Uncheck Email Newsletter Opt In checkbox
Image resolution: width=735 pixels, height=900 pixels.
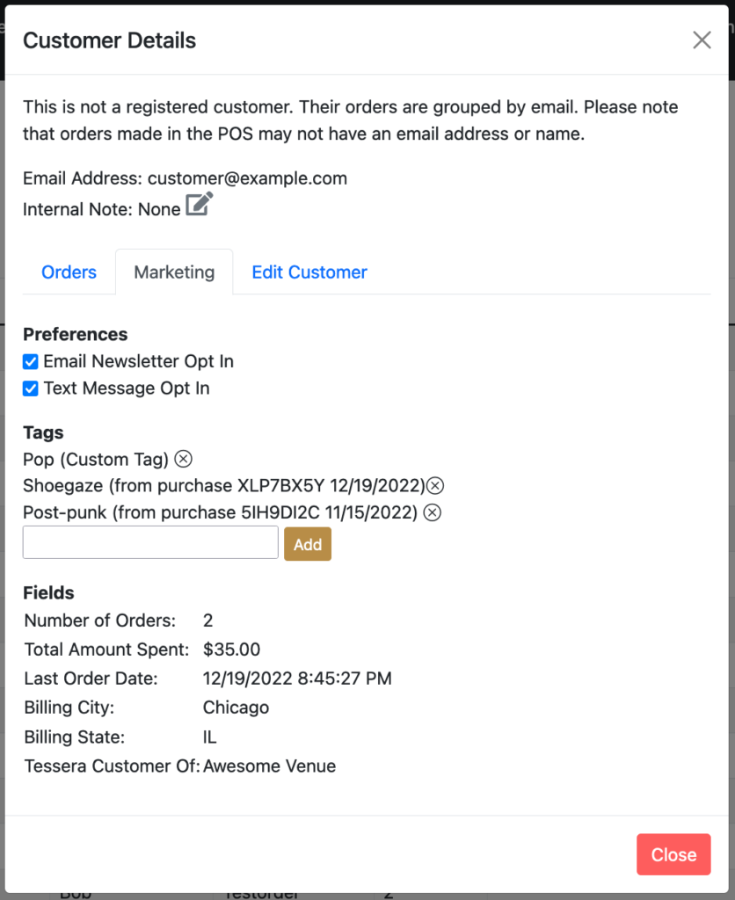coord(31,361)
